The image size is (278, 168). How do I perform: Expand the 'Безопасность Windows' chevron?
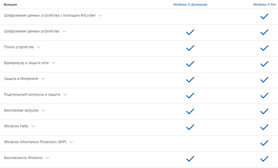tap(48, 158)
